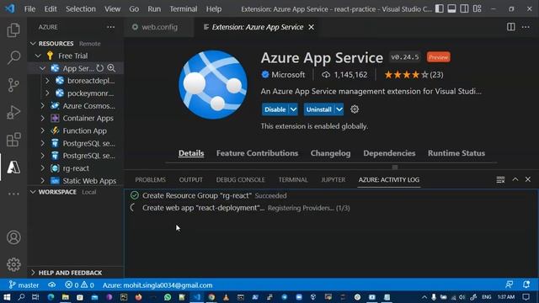Click the extension settings gear icon

click(355, 109)
